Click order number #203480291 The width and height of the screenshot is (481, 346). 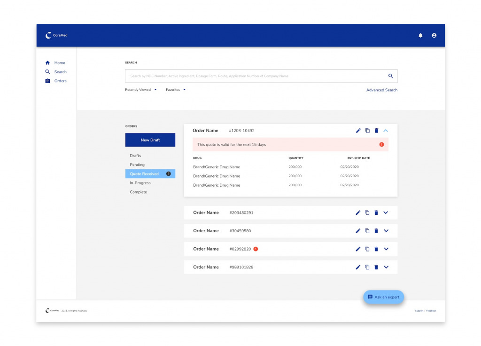pyautogui.click(x=241, y=213)
